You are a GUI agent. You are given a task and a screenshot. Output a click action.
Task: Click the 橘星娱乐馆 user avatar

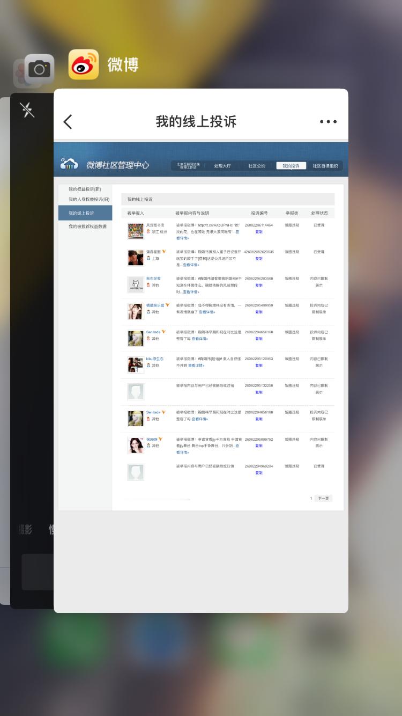point(136,311)
